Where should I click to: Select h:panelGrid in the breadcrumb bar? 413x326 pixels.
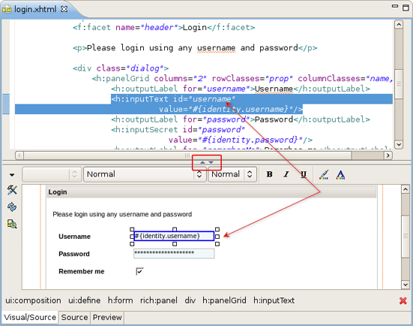(x=224, y=300)
